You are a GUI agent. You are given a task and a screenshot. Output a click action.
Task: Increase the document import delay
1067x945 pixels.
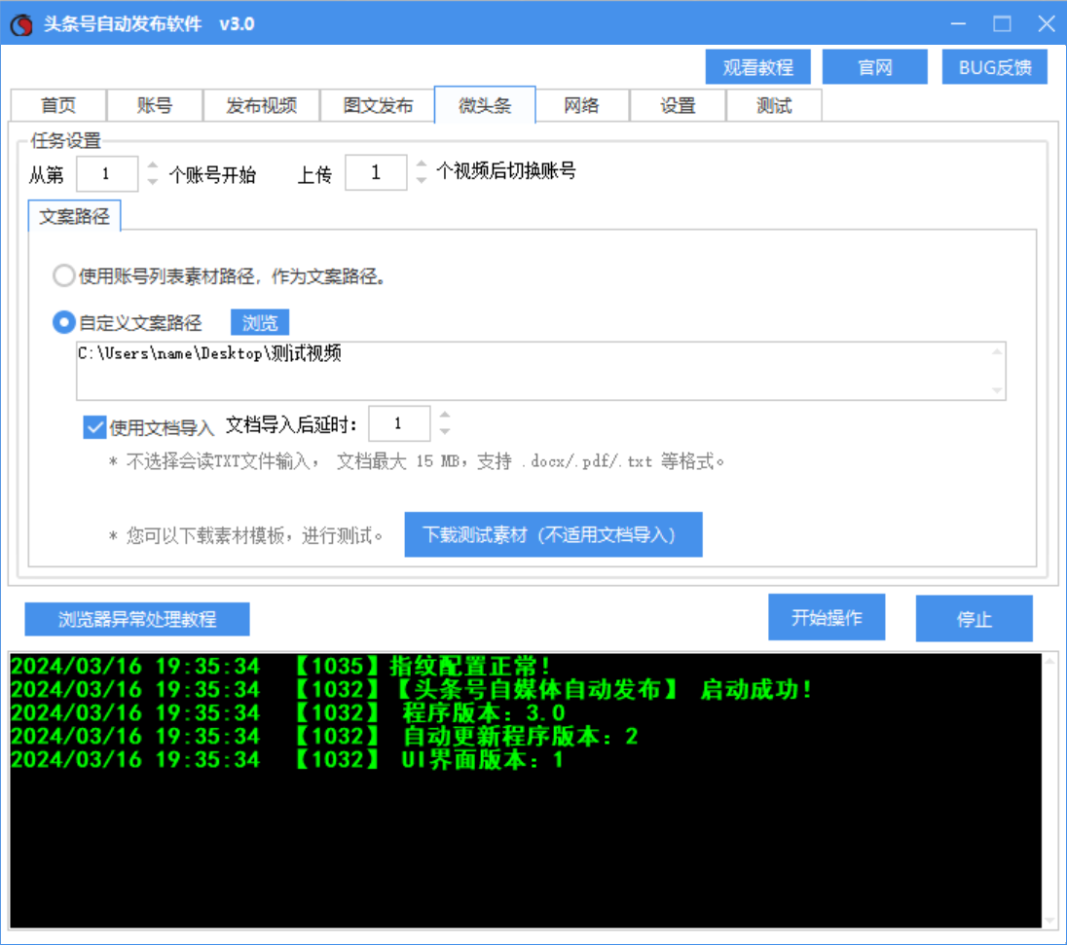click(x=444, y=415)
